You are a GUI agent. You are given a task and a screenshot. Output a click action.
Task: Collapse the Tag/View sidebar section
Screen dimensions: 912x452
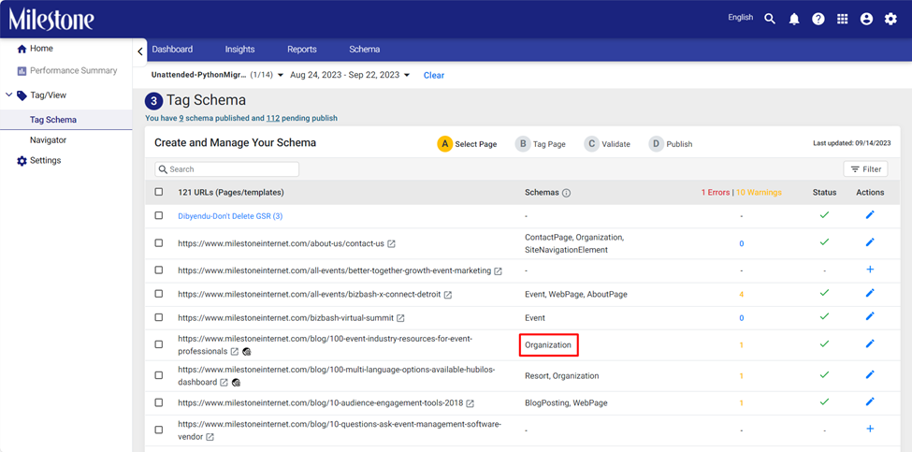(8, 95)
